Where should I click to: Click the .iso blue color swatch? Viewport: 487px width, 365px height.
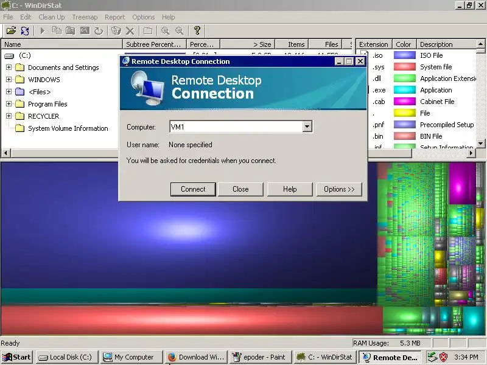click(405, 55)
